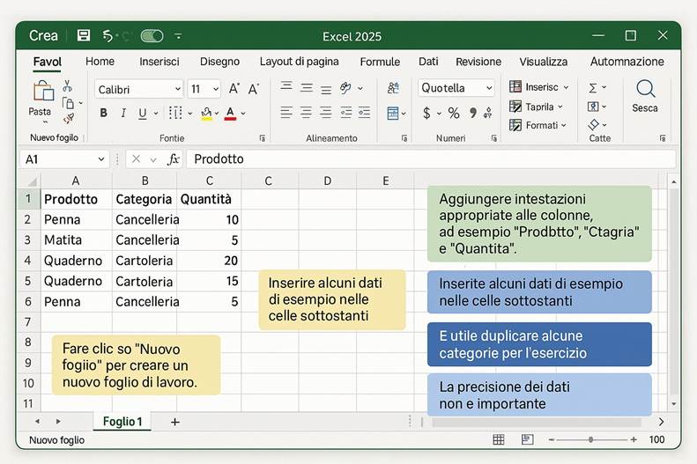Toggle Bold formatting button
This screenshot has width=697, height=464.
[x=103, y=114]
